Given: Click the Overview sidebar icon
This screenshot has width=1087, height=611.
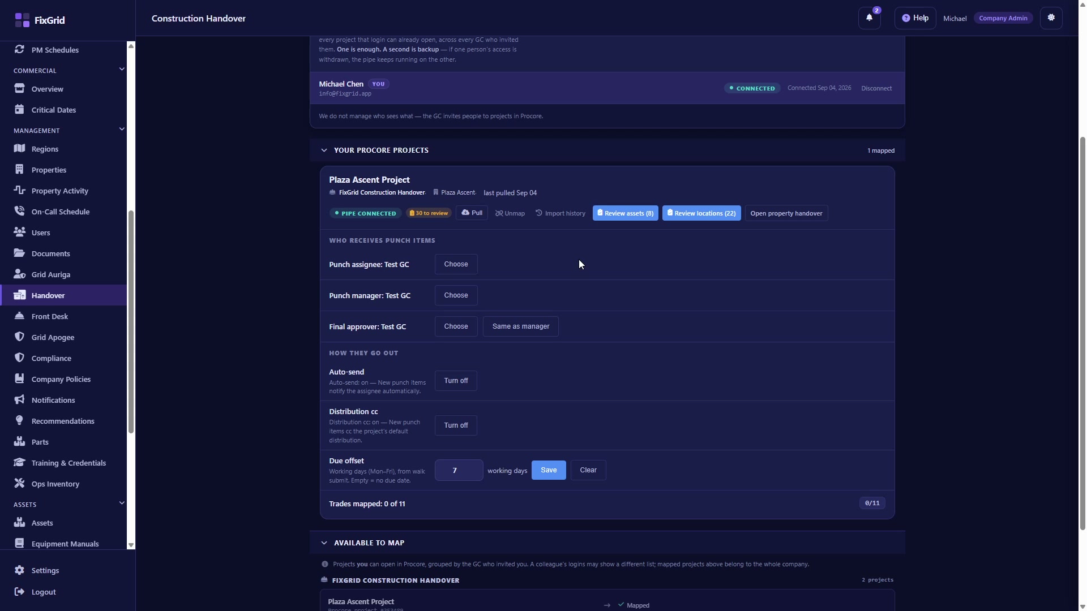Looking at the screenshot, I should point(19,88).
